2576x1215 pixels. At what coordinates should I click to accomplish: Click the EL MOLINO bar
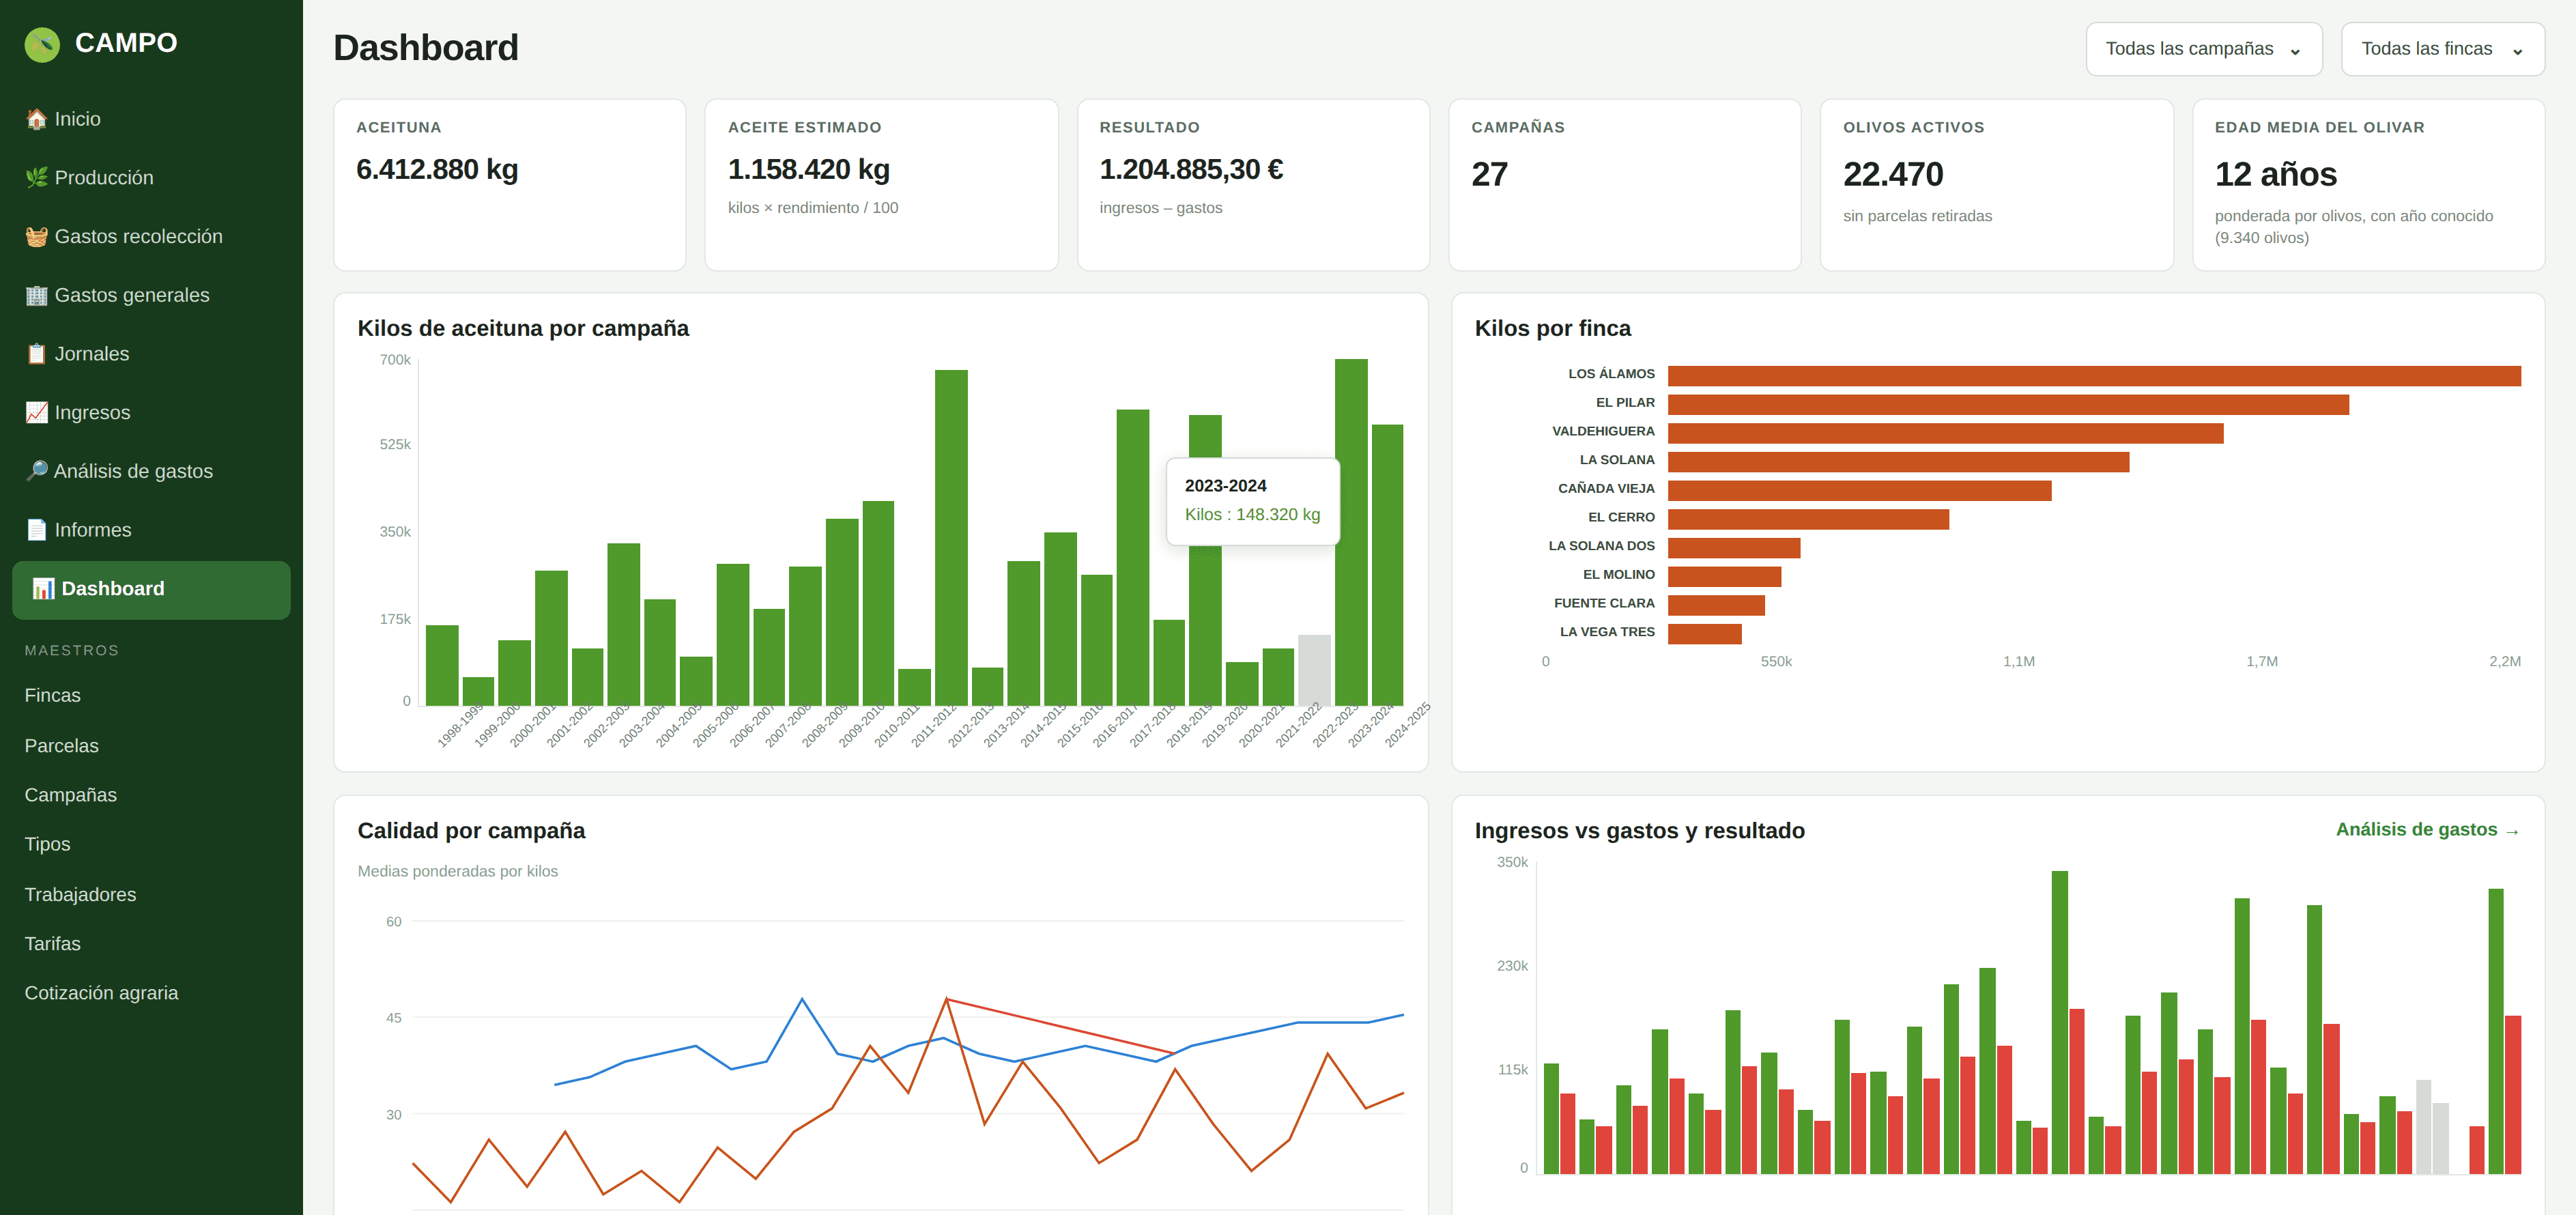tap(1724, 577)
